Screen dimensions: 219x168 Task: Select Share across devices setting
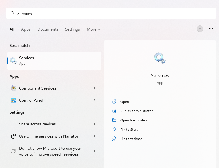coord(54,124)
